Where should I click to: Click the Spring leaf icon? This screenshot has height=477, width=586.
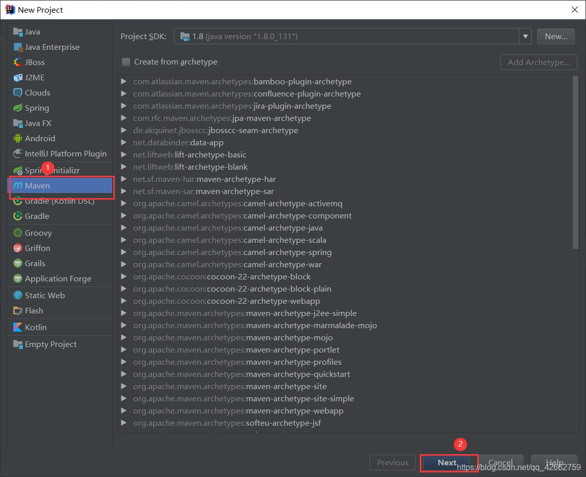click(x=18, y=108)
